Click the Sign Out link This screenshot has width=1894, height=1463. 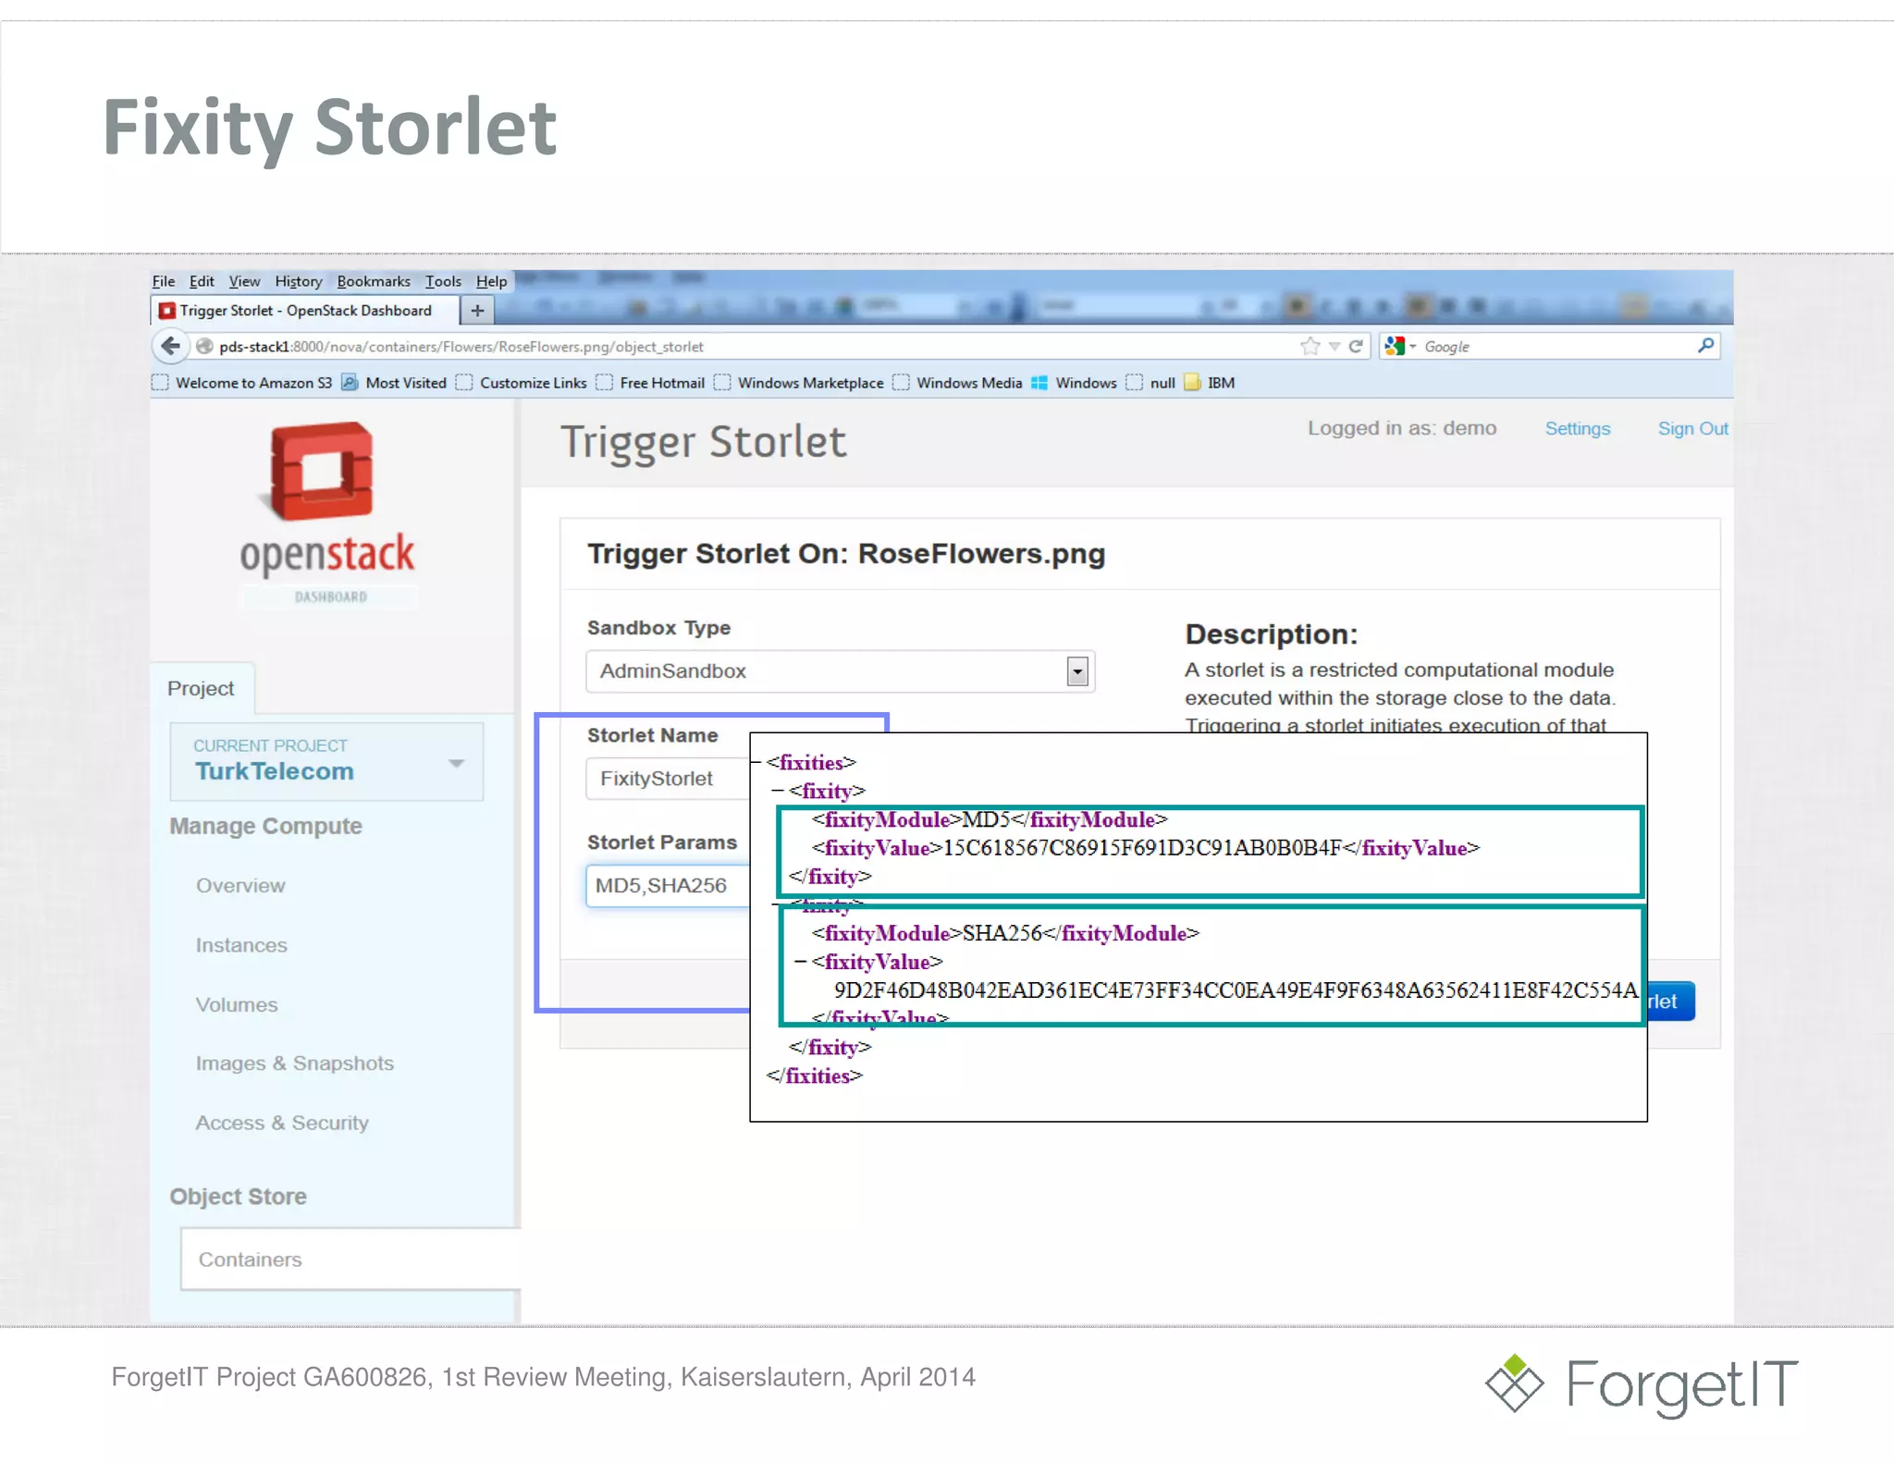pyautogui.click(x=1692, y=428)
